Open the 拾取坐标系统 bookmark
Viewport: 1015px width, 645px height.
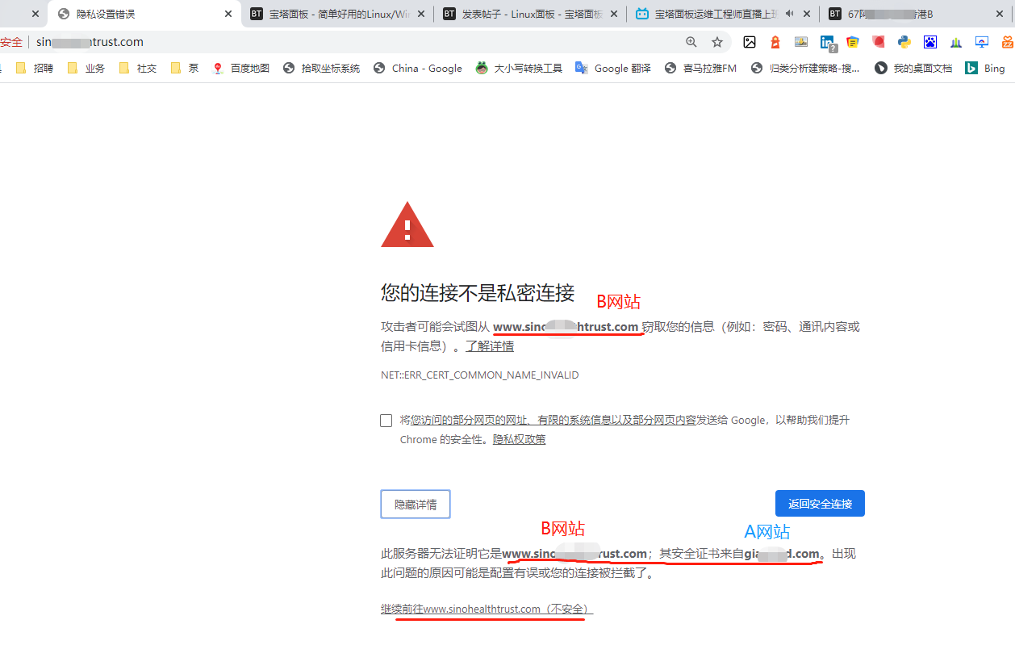click(322, 69)
